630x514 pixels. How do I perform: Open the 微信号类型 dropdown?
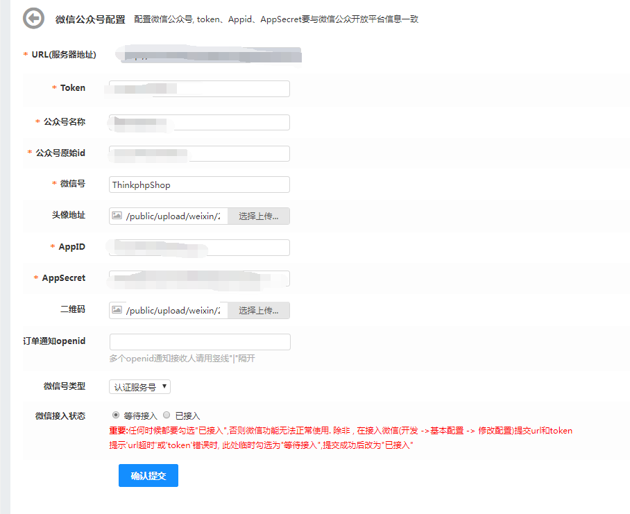(x=139, y=386)
